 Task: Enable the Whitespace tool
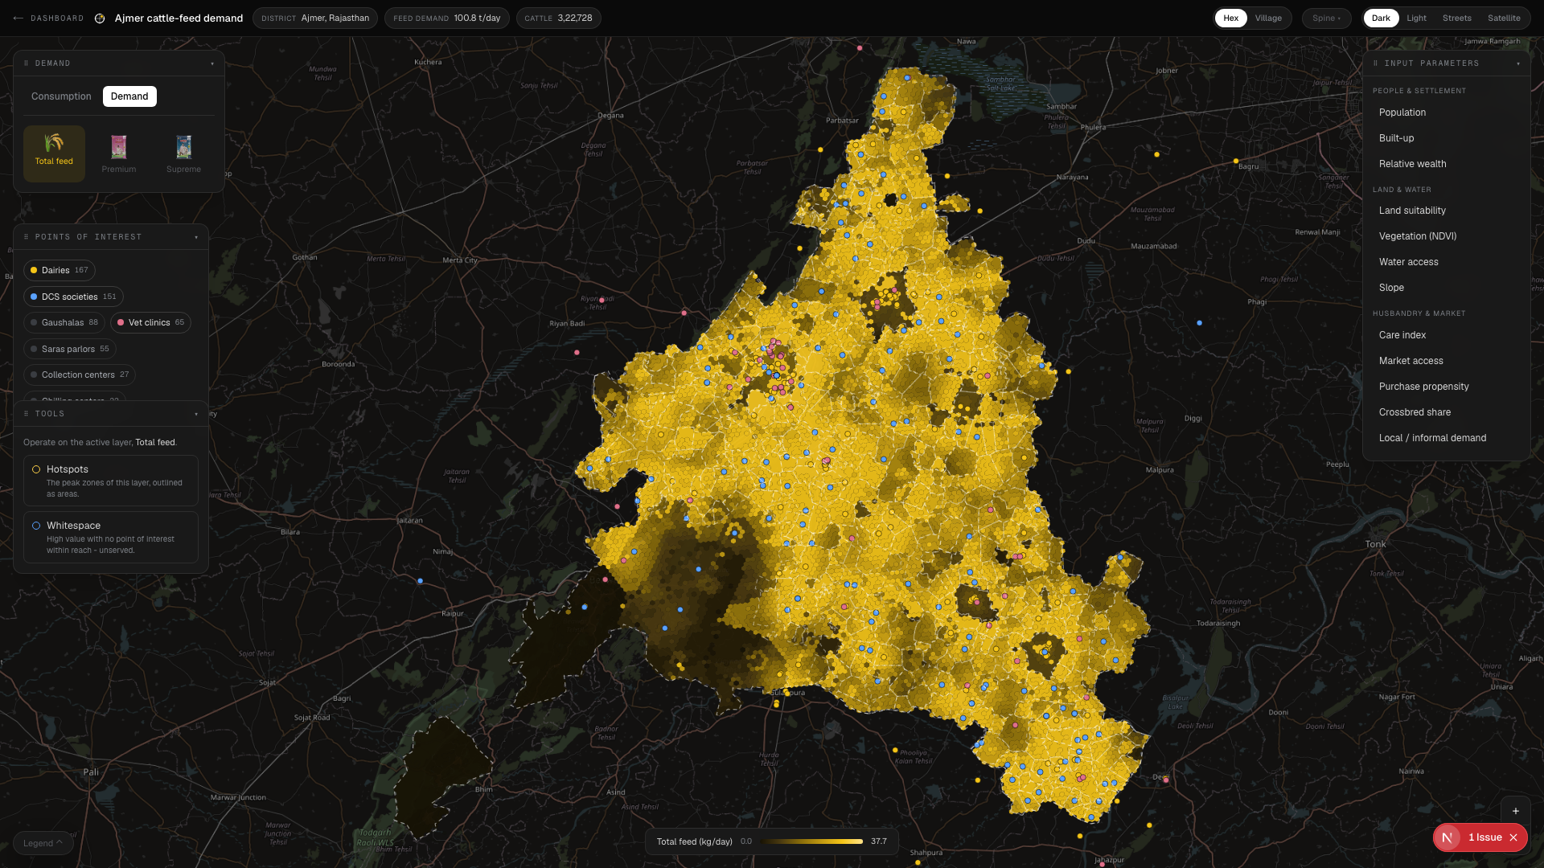[111, 537]
